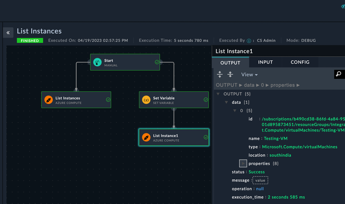
Task: Click the success checkmark on Set Variable node
Action: (x=205, y=100)
